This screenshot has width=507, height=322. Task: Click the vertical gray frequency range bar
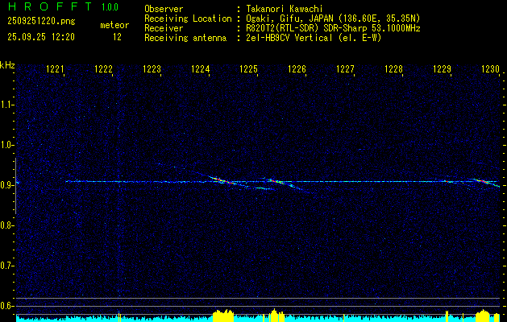[x=15, y=186]
